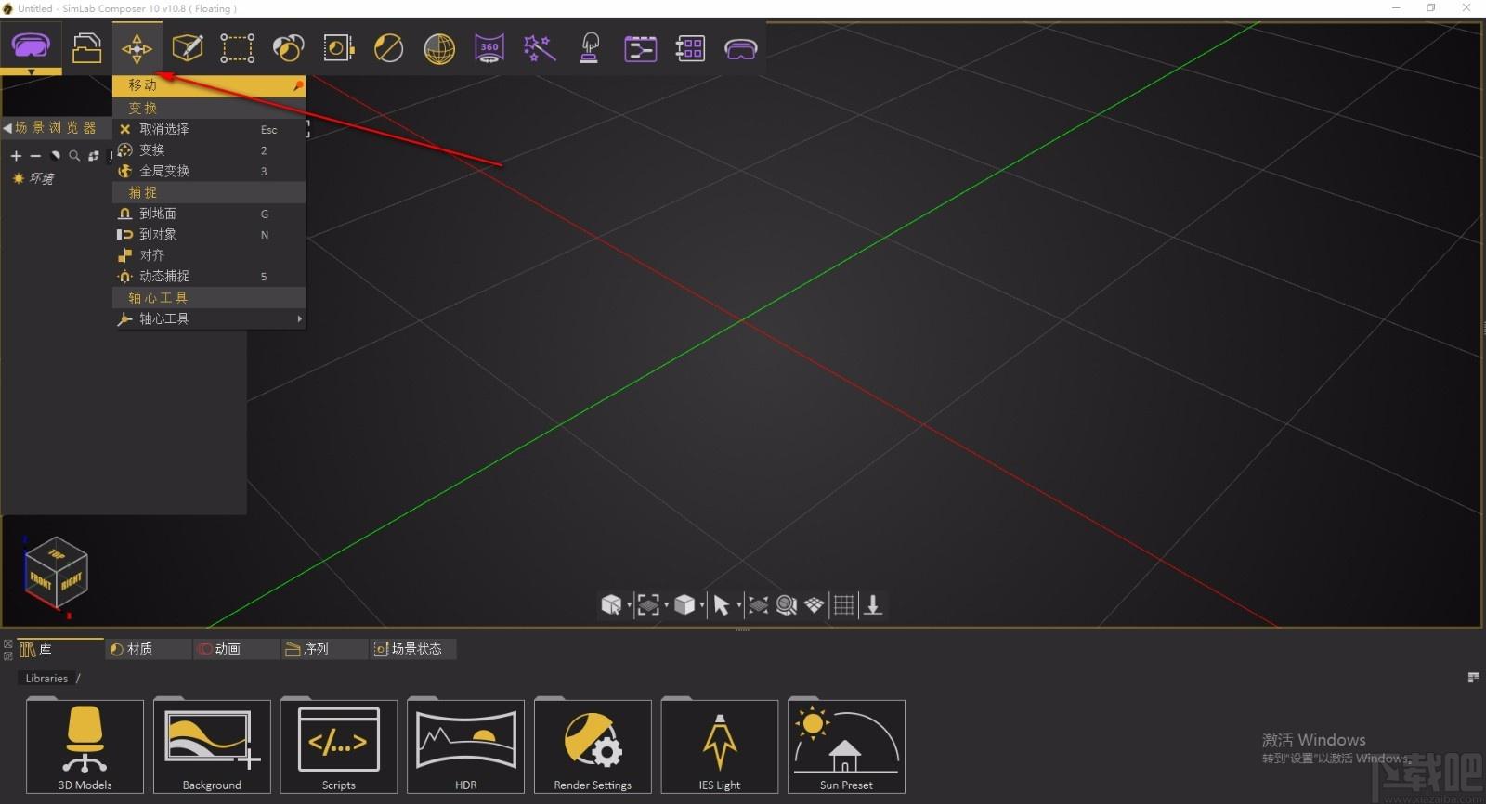
Task: Toggle the viewport grid display icon
Action: 843,606
